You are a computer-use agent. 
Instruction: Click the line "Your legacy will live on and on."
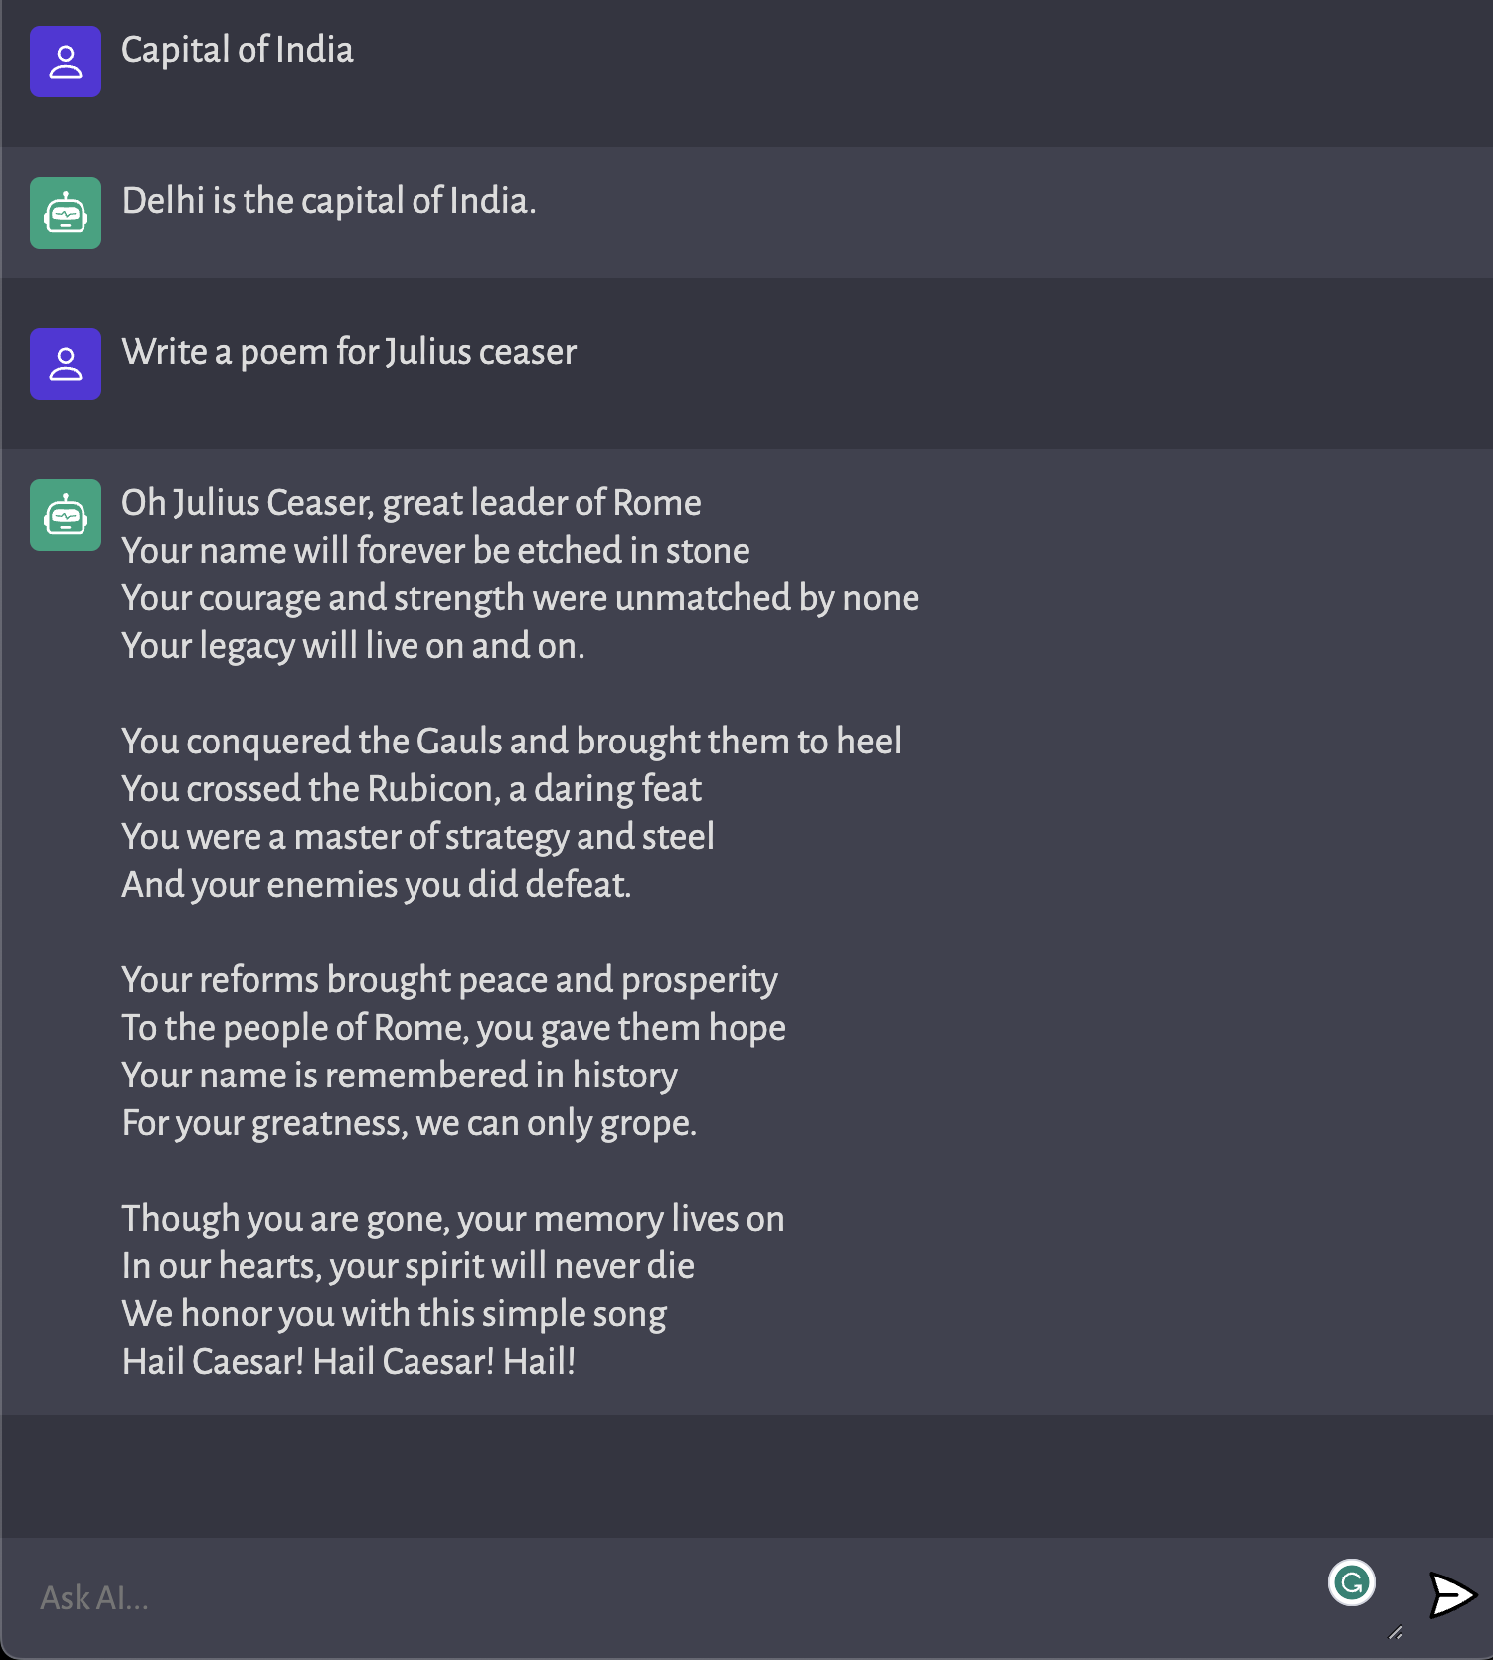pos(353,646)
